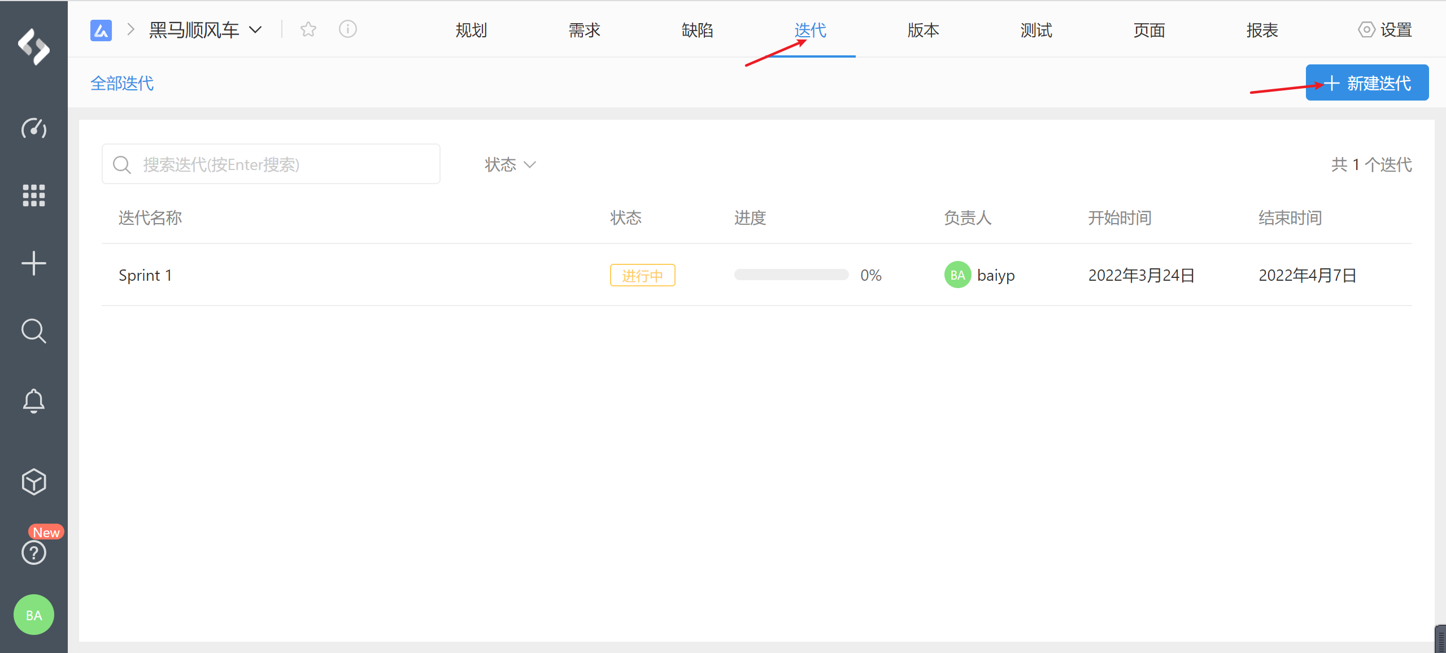Click the cube package icon in sidebar

pyautogui.click(x=34, y=482)
